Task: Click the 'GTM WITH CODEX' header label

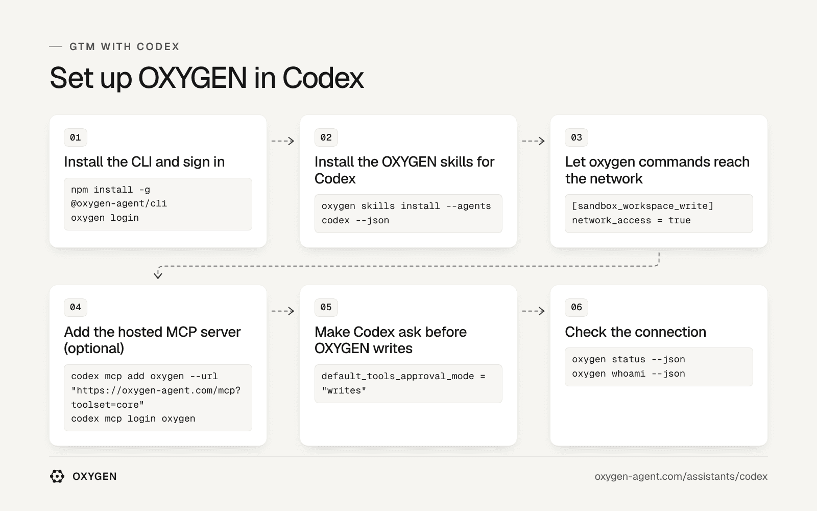Action: 125,47
